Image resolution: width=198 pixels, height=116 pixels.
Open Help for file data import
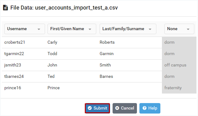(150, 108)
